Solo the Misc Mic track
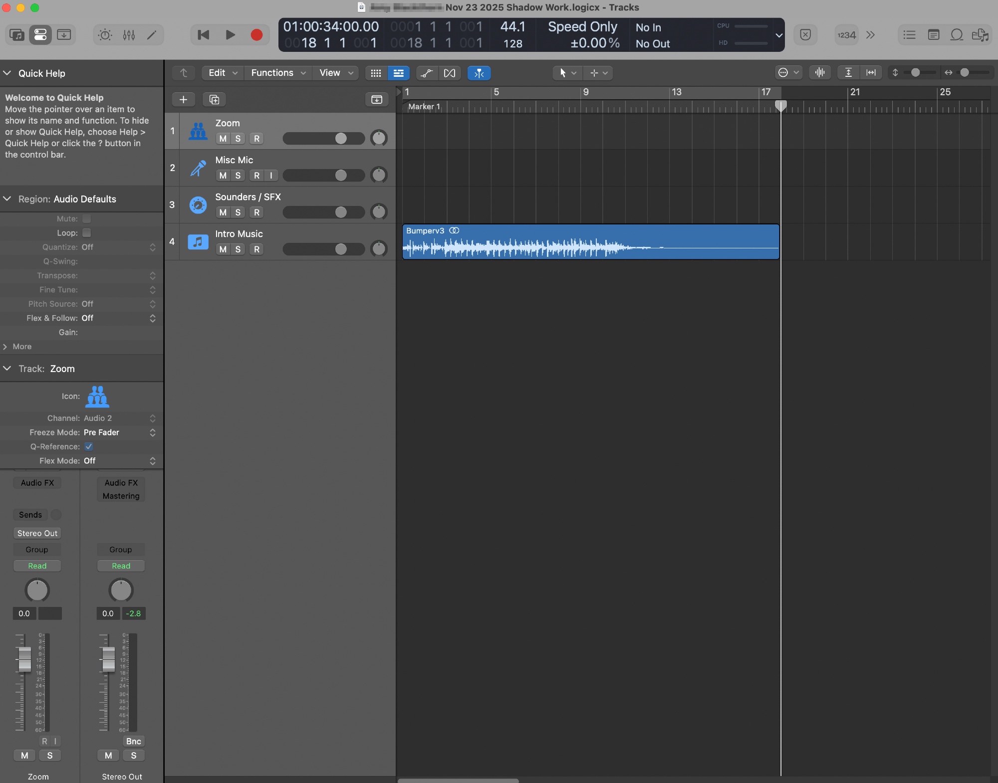The width and height of the screenshot is (998, 783). pyautogui.click(x=238, y=176)
